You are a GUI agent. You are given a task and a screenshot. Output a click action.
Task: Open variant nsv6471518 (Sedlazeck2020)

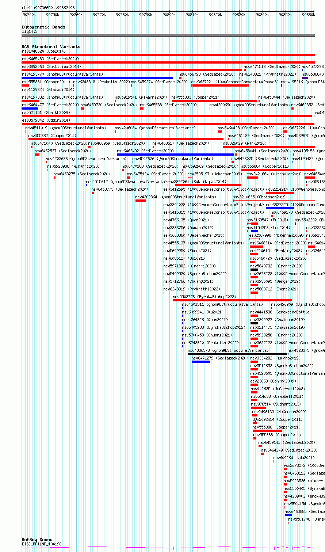(272, 66)
